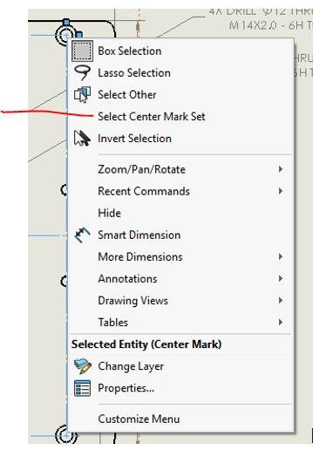Expand the Recent Commands submenu arrow
319x450 pixels.
pyautogui.click(x=281, y=191)
